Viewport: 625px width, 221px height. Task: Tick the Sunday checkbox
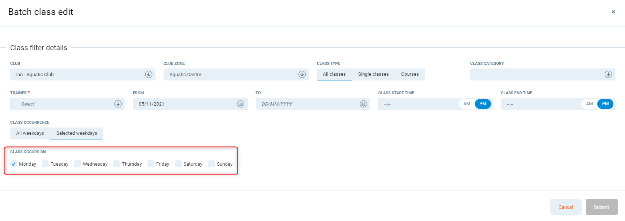click(x=211, y=164)
